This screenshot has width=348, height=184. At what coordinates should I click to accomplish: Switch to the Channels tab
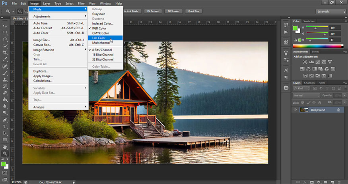click(309, 83)
